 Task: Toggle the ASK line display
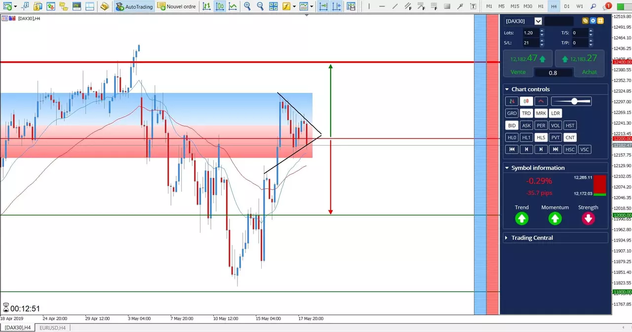(x=526, y=125)
